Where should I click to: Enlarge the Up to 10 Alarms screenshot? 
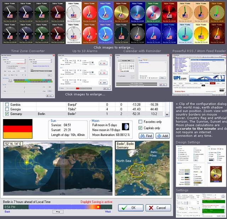85,73
